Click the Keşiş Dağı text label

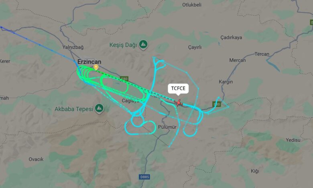tap(123, 45)
